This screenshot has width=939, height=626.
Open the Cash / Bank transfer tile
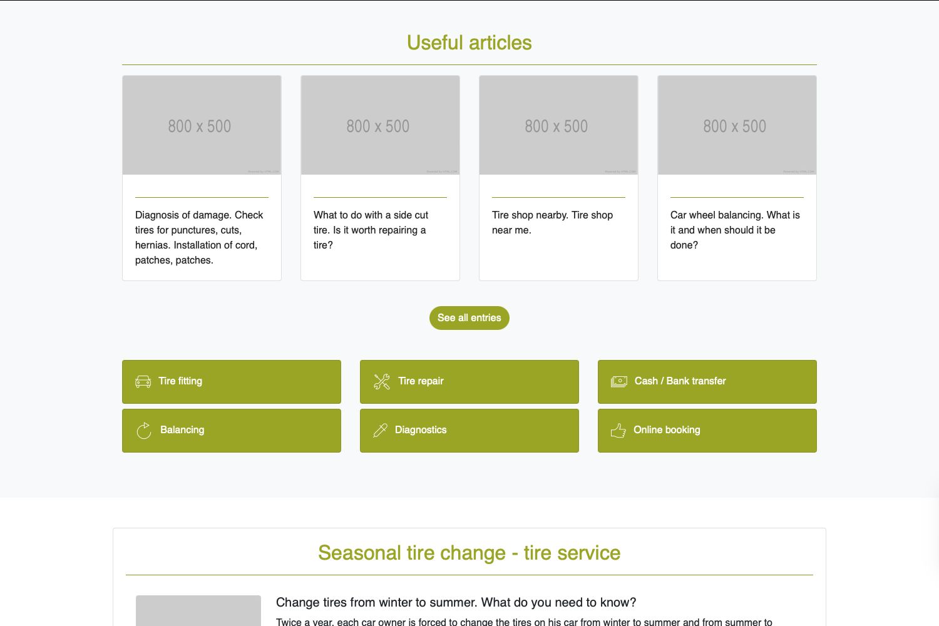(x=707, y=382)
